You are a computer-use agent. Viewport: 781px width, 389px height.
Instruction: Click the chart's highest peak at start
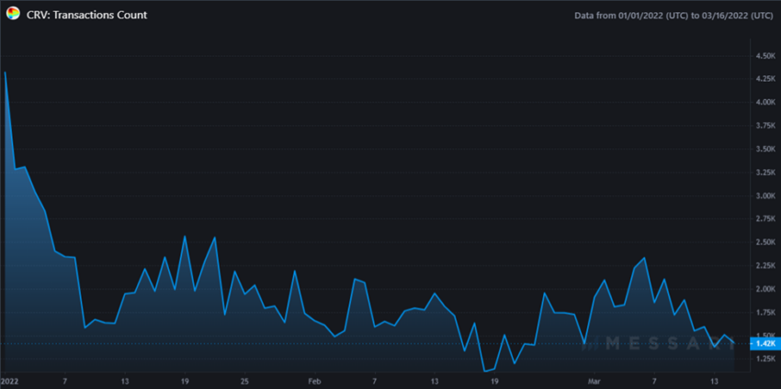click(5, 72)
